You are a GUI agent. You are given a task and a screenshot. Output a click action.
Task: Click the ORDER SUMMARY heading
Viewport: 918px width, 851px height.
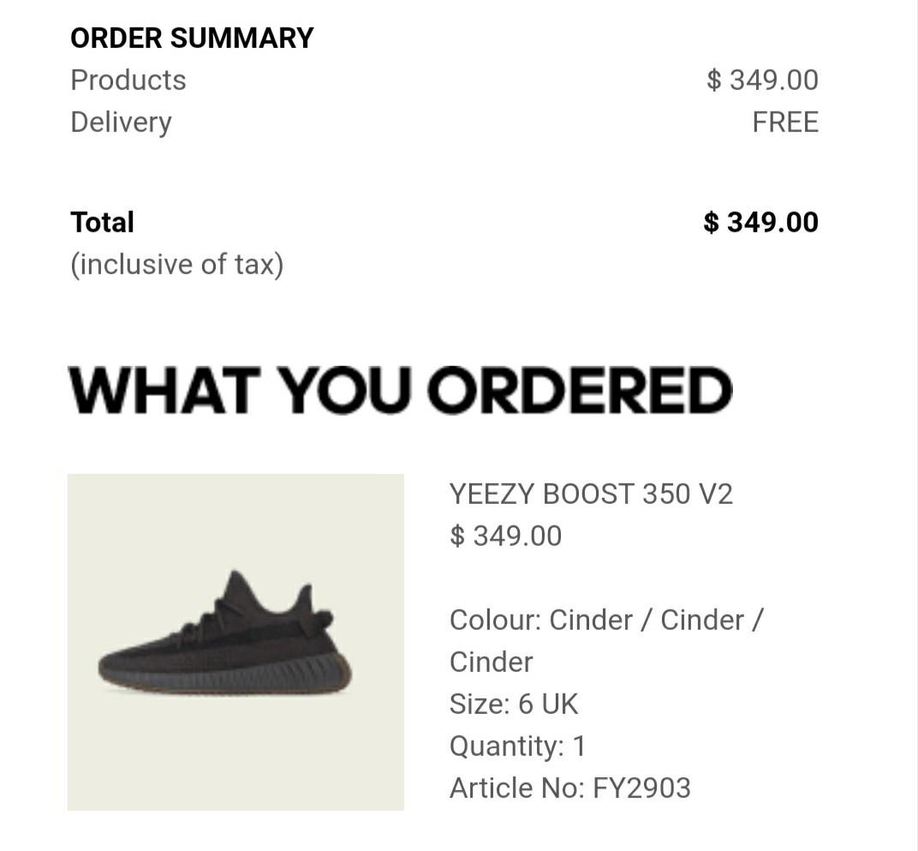coord(192,38)
